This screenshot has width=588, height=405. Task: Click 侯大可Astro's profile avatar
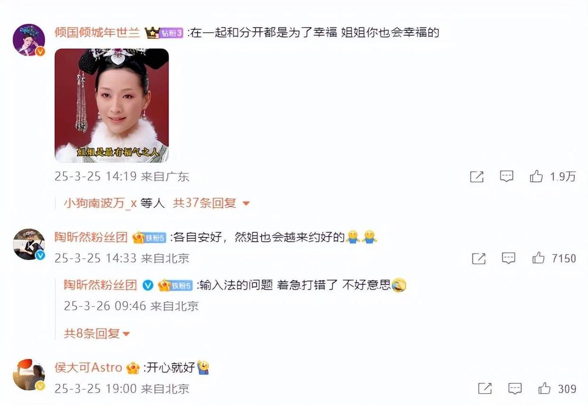pos(29,375)
